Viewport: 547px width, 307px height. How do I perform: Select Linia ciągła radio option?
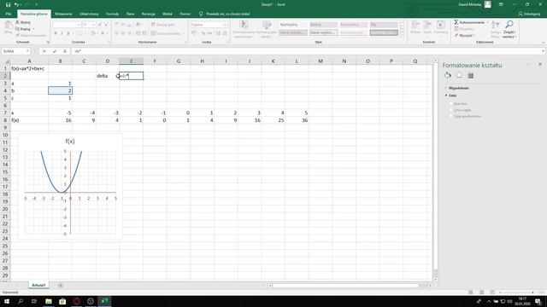450,110
